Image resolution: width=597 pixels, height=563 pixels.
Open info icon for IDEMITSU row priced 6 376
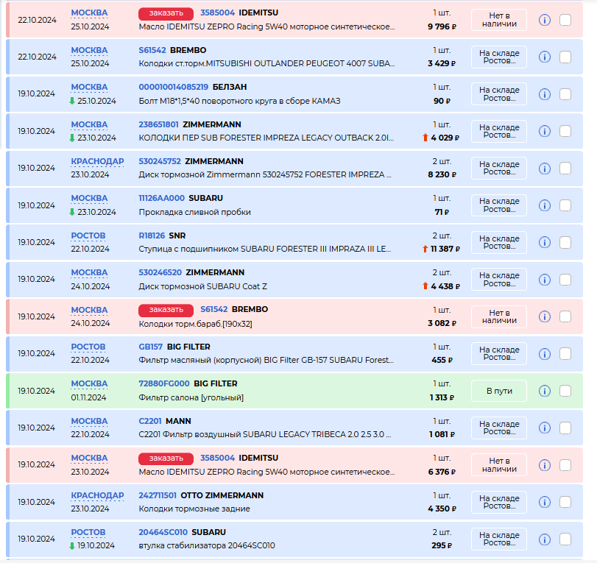pos(545,465)
